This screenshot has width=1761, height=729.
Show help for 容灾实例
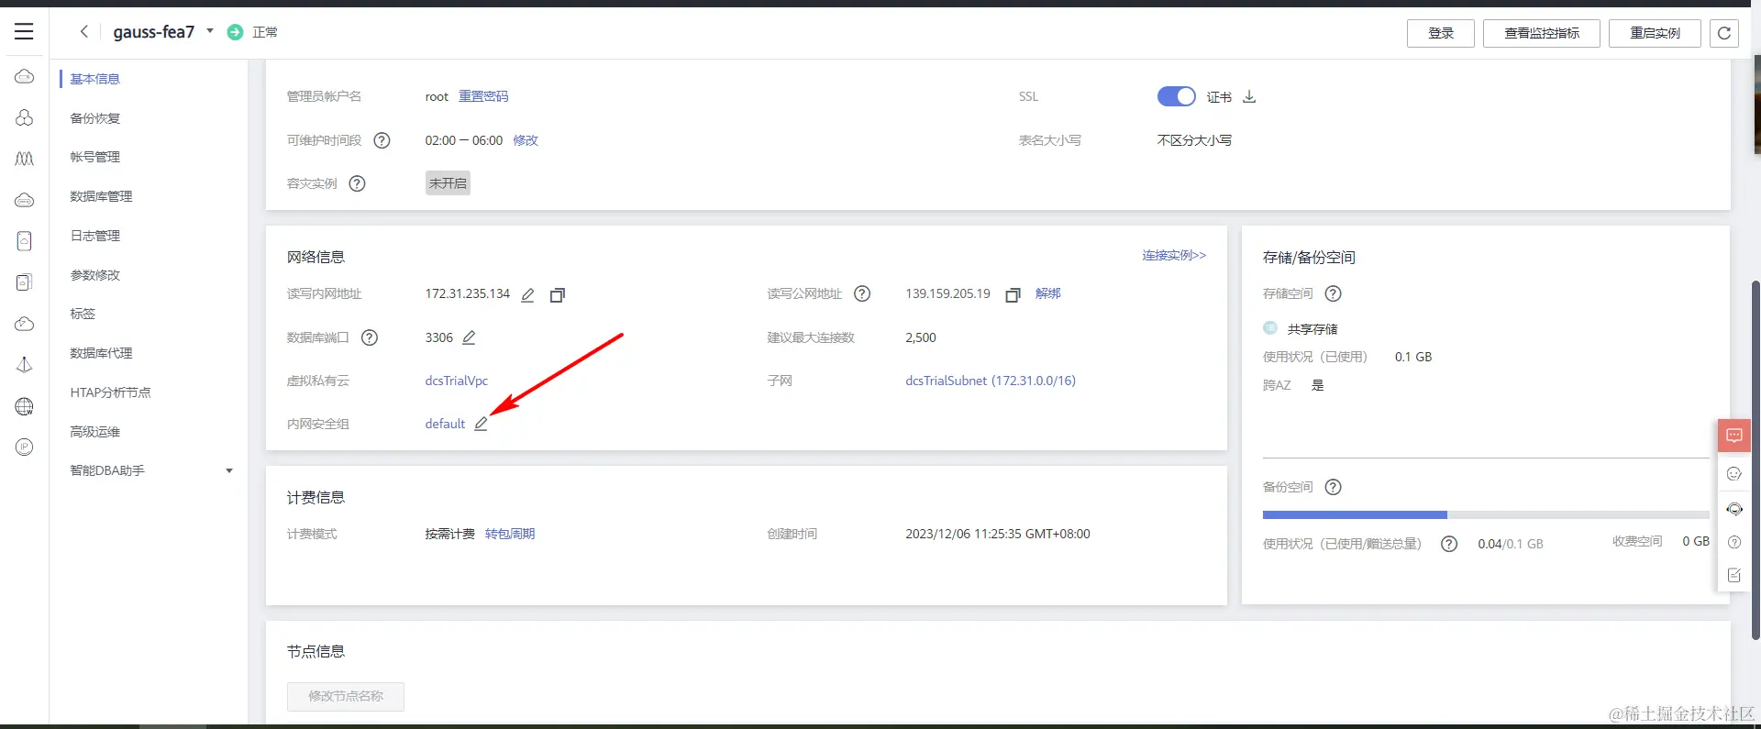(358, 183)
